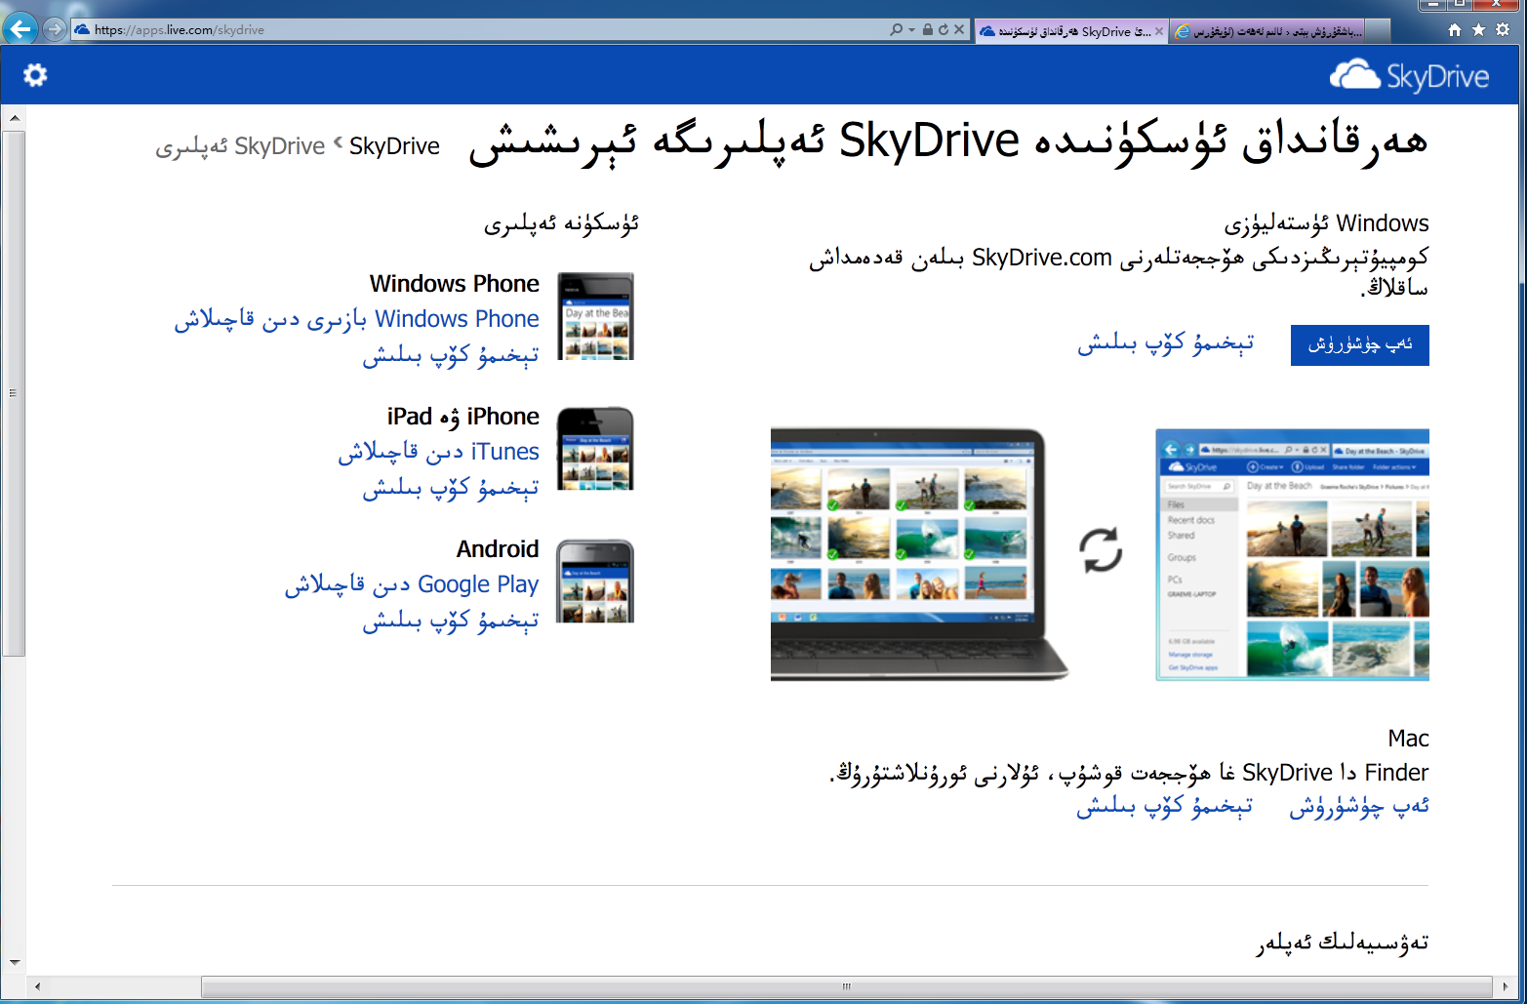This screenshot has width=1527, height=1004.
Task: Open Favorites using the star icon
Action: [1479, 30]
